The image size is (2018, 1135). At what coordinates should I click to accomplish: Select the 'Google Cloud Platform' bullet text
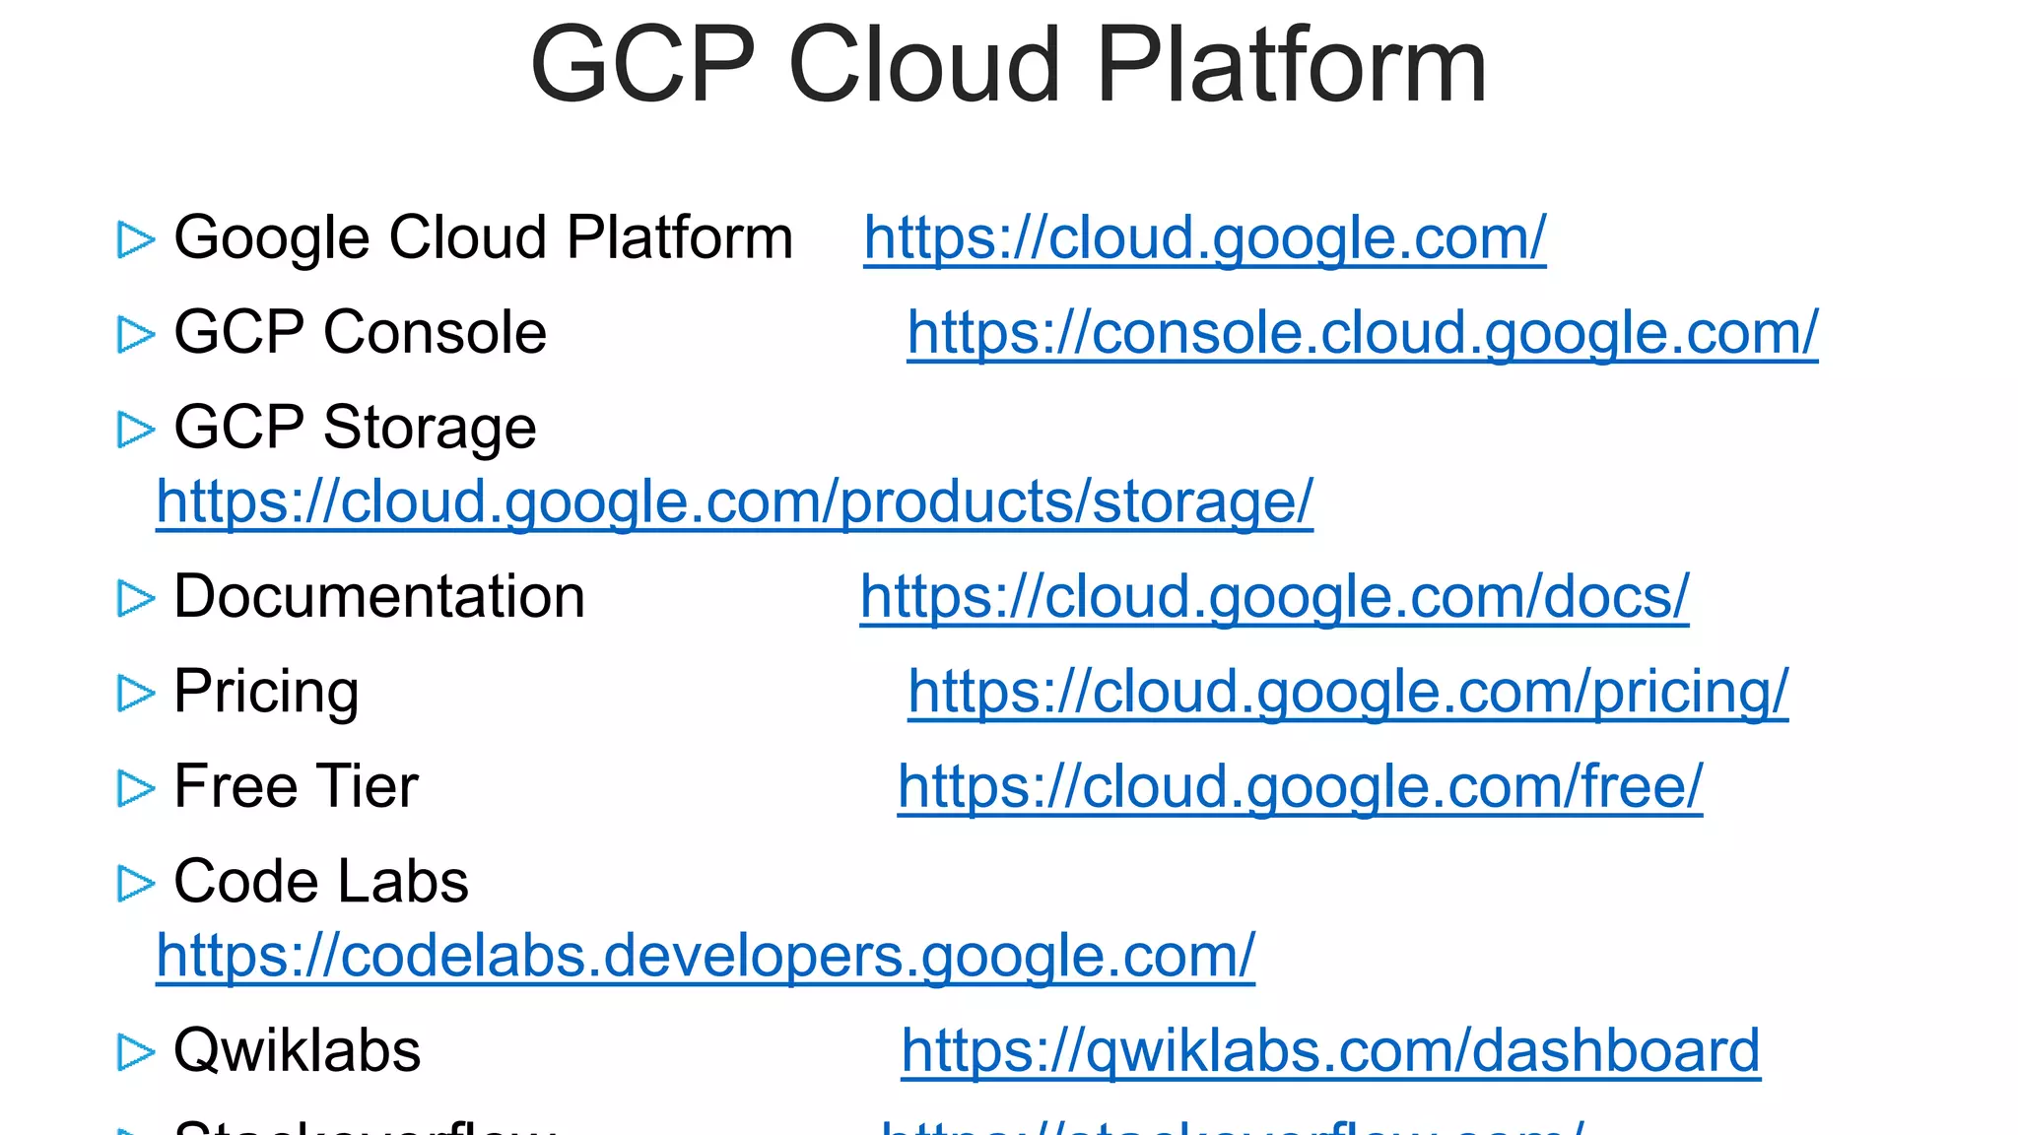[x=483, y=238]
